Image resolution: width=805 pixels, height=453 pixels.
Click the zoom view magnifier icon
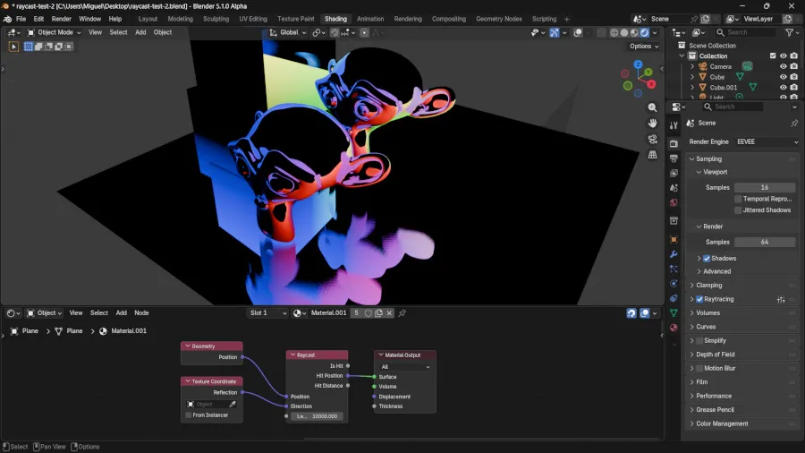653,107
